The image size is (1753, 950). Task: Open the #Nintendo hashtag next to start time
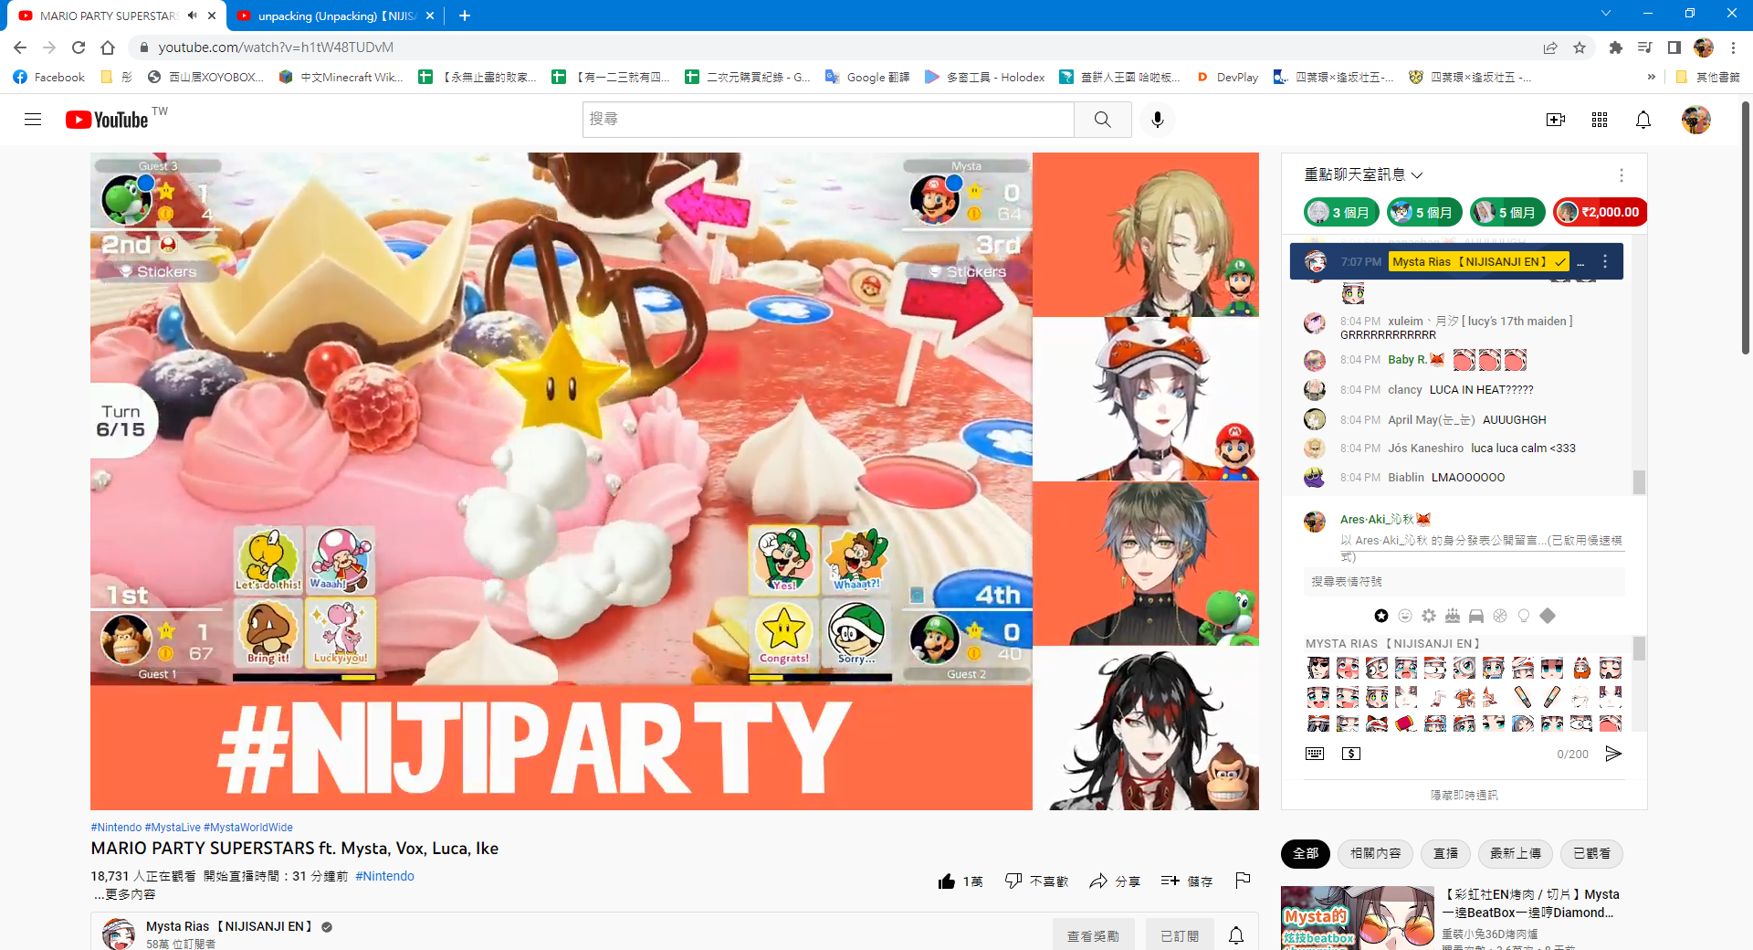[x=384, y=876]
